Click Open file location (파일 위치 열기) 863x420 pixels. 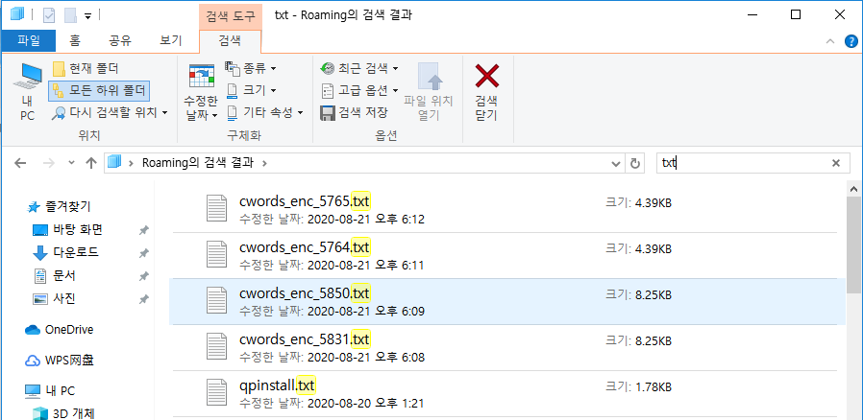[429, 91]
